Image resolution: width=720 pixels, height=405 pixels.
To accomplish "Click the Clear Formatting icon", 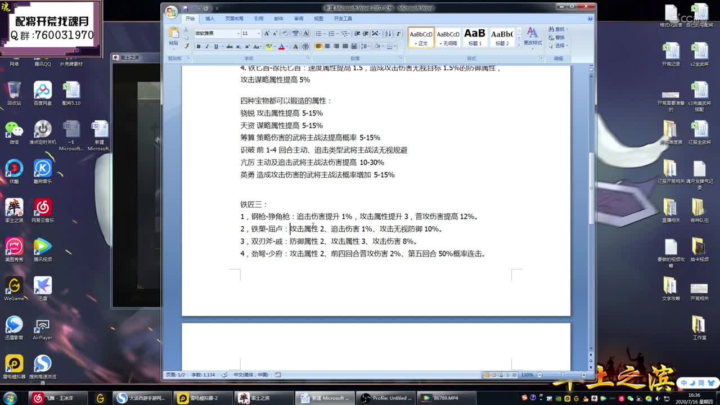I will point(285,34).
